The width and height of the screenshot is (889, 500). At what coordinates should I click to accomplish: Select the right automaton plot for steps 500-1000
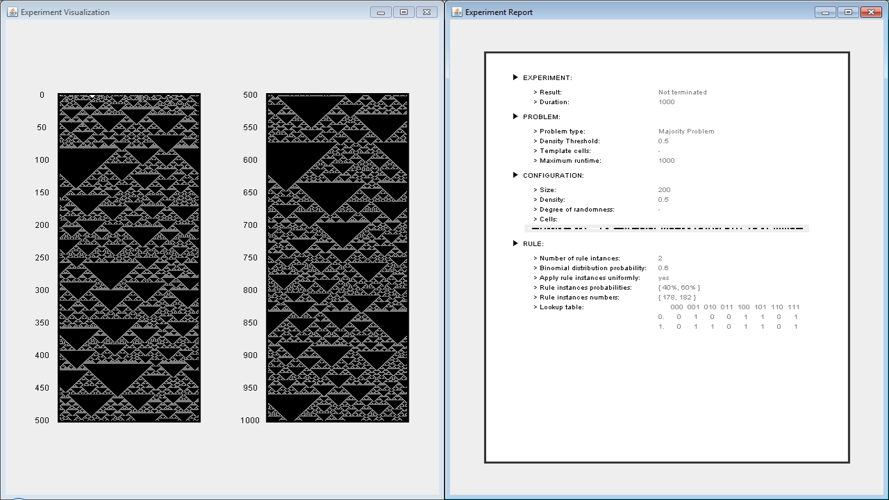click(337, 258)
